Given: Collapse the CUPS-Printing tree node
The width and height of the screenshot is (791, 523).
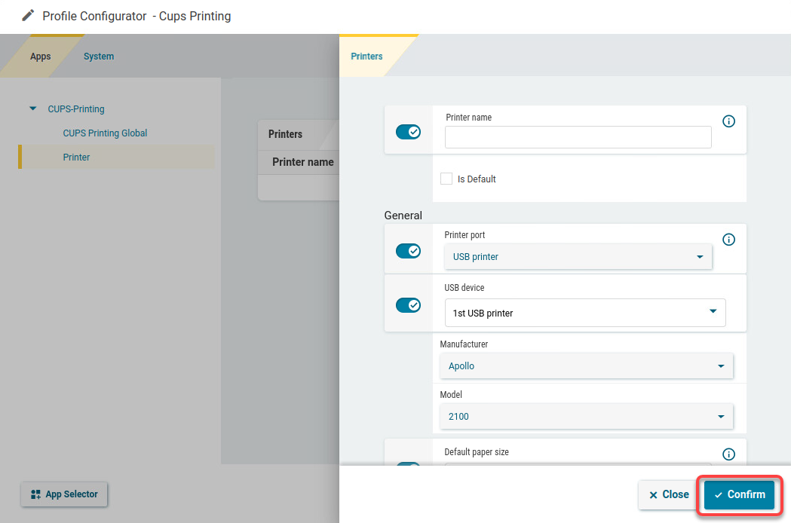Looking at the screenshot, I should pyautogui.click(x=32, y=109).
